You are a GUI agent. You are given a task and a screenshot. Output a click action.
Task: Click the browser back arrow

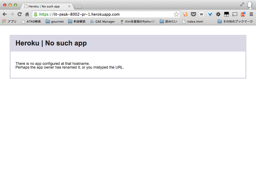(5, 14)
